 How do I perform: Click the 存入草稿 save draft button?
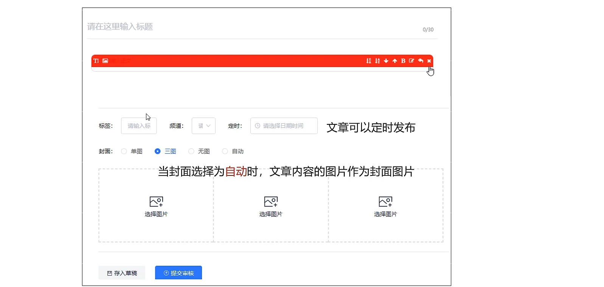tap(122, 273)
